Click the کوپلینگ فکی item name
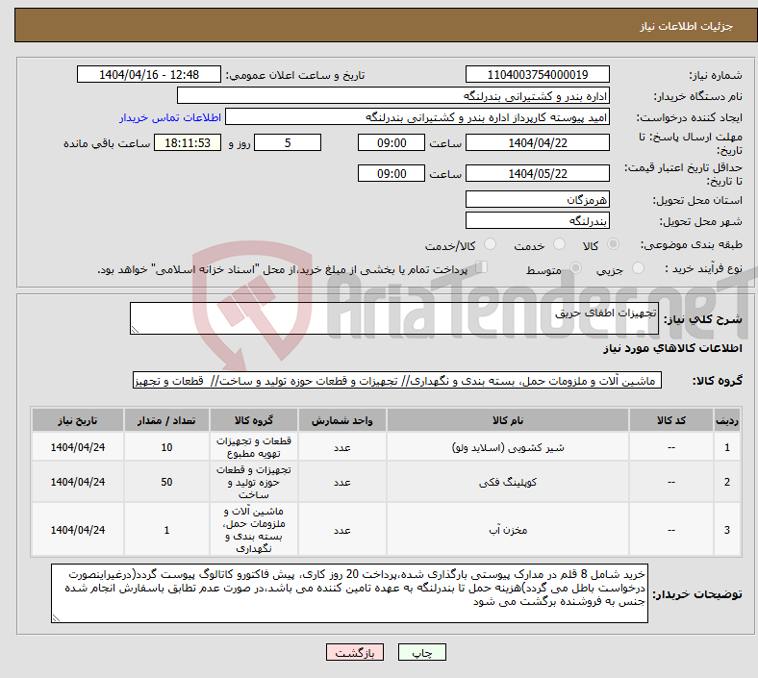The image size is (758, 678). tap(508, 482)
